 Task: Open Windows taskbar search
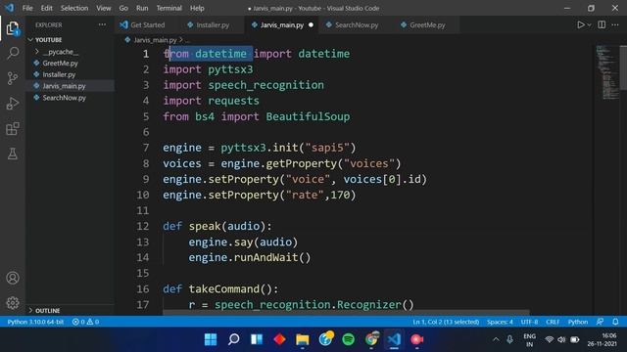233,339
